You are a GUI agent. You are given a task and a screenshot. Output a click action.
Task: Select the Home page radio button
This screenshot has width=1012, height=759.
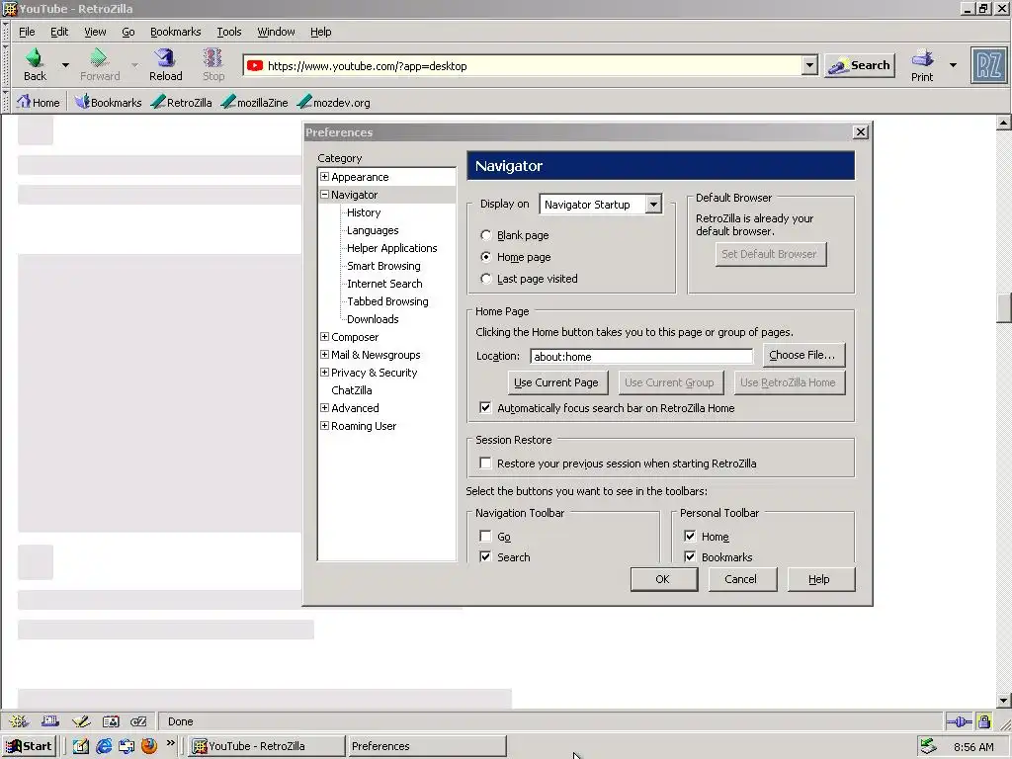pyautogui.click(x=486, y=257)
